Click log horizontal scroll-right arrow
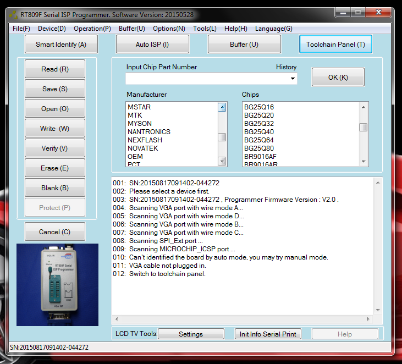402x364 pixels. 368,319
